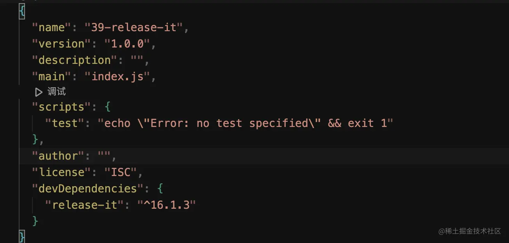
Task: Place cursor in the "1.0.0" version value
Action: pyautogui.click(x=127, y=44)
